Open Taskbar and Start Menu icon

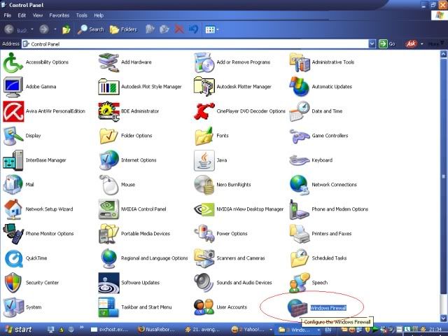[108, 307]
